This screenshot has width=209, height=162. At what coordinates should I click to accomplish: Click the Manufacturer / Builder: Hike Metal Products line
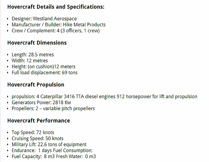[x=58, y=25]
